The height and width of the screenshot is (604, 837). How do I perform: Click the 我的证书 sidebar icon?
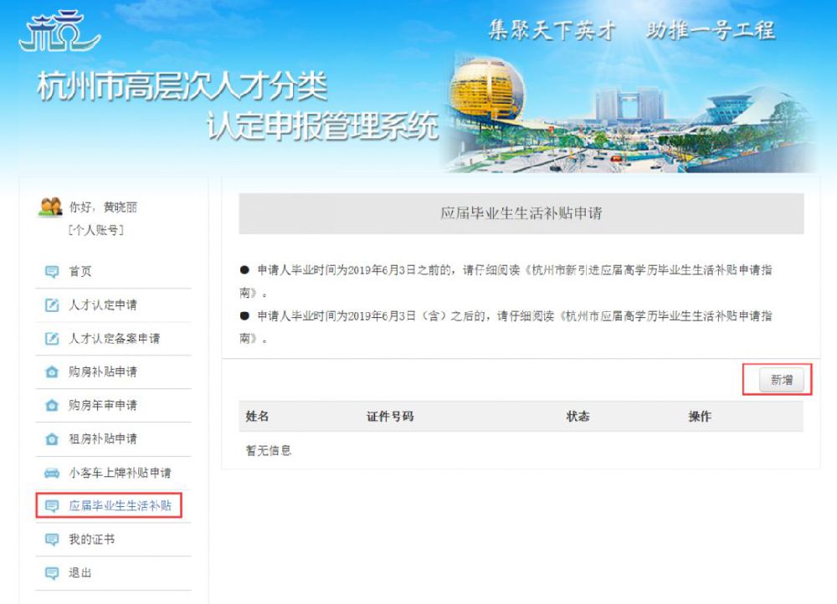tap(52, 540)
